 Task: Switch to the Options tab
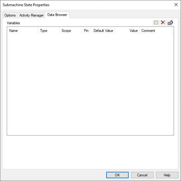(x=10, y=15)
